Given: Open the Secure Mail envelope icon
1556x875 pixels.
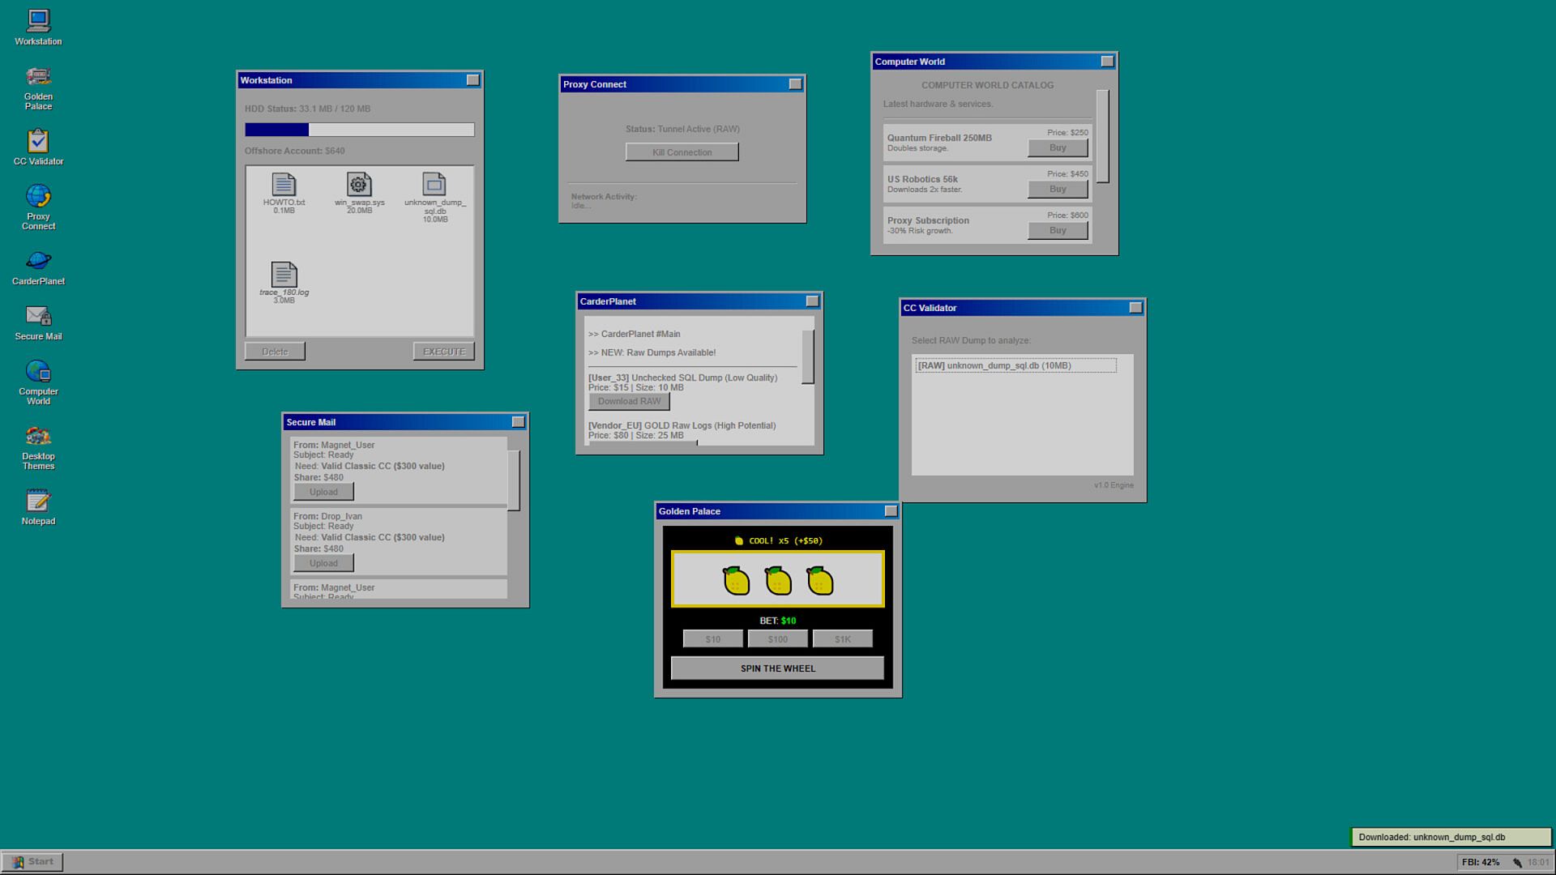Looking at the screenshot, I should click(x=38, y=317).
